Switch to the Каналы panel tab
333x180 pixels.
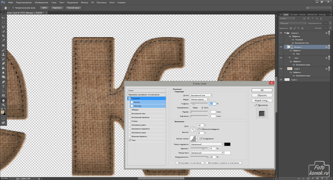tap(302, 15)
